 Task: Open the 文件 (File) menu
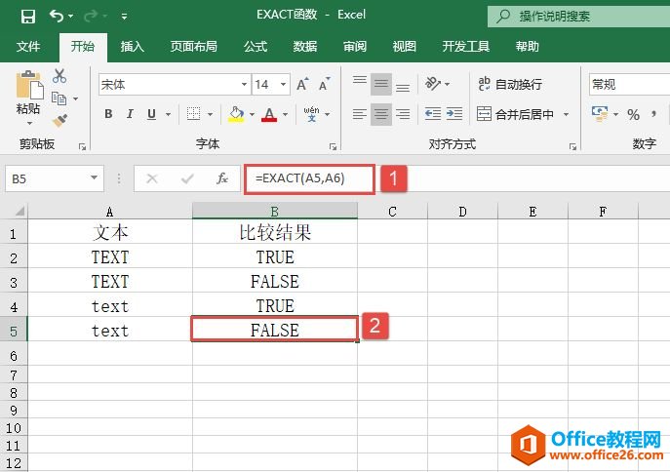28,46
